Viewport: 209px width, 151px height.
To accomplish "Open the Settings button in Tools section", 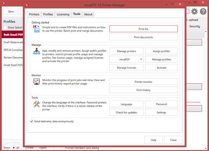I will [x=161, y=112].
